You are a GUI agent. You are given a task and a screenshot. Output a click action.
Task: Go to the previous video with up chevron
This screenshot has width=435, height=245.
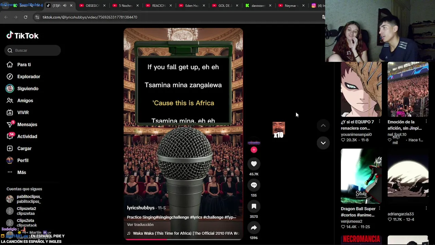(x=323, y=126)
